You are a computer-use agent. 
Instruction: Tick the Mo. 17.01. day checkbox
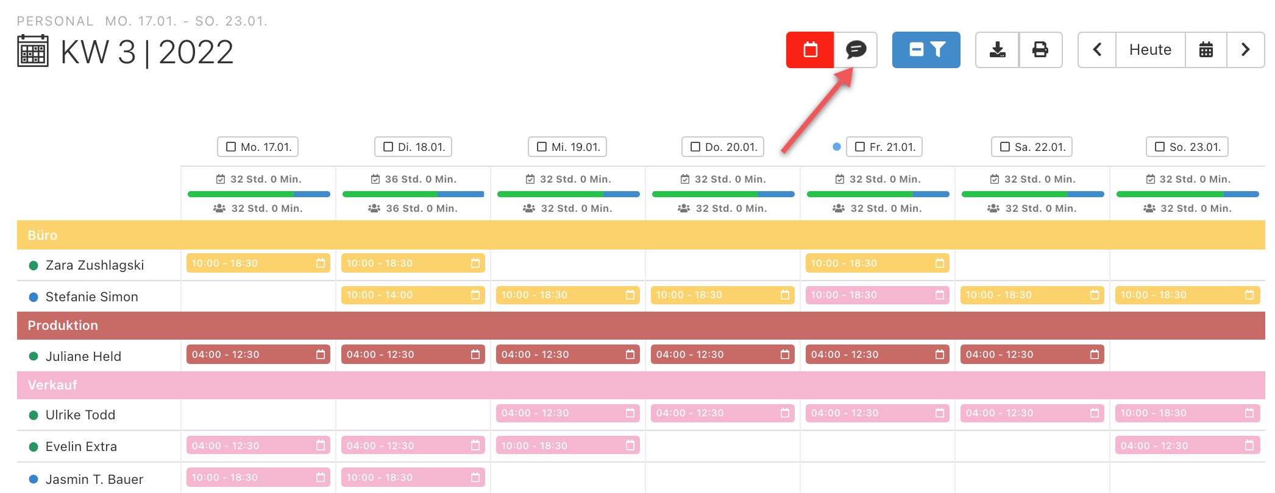point(231,147)
